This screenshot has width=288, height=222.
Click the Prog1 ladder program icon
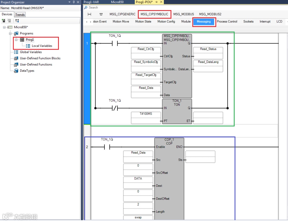click(x=22, y=40)
